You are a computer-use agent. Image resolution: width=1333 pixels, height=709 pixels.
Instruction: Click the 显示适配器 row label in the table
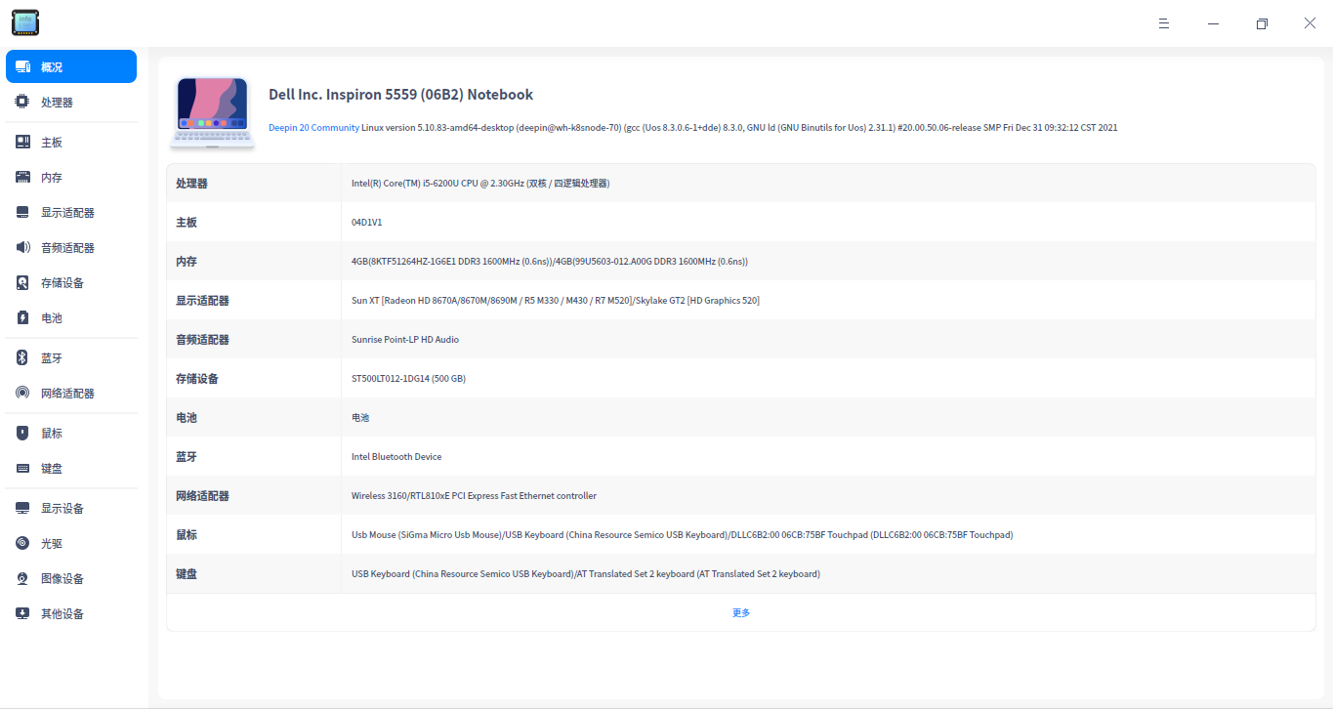click(x=202, y=301)
